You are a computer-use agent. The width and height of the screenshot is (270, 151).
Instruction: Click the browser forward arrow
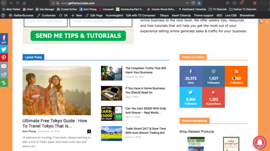(x=11, y=3)
